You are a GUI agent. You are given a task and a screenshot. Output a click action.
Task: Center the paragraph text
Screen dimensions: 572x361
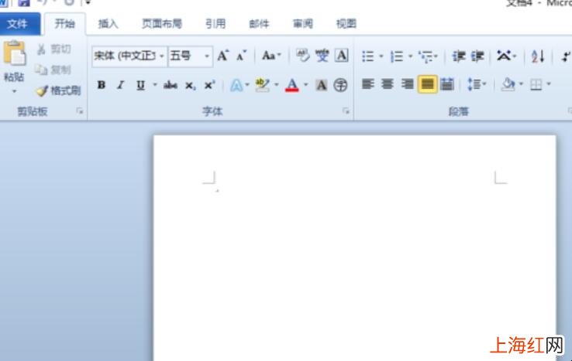[x=387, y=84]
